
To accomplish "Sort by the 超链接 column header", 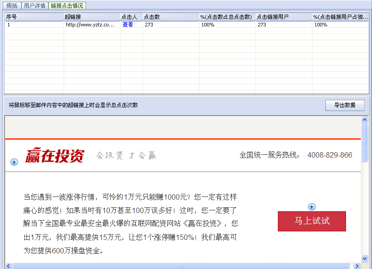I will tap(92, 17).
